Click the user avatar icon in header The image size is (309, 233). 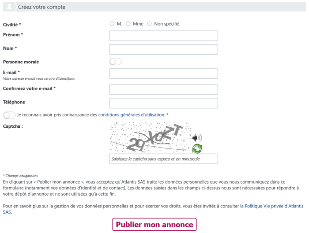tap(10, 7)
